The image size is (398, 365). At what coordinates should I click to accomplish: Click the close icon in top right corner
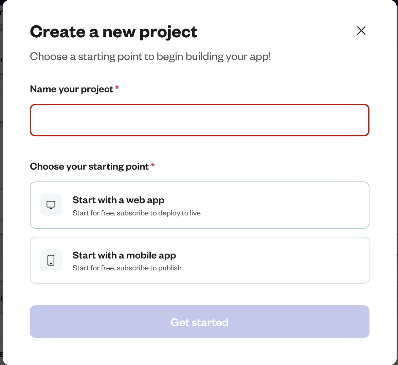(x=361, y=31)
